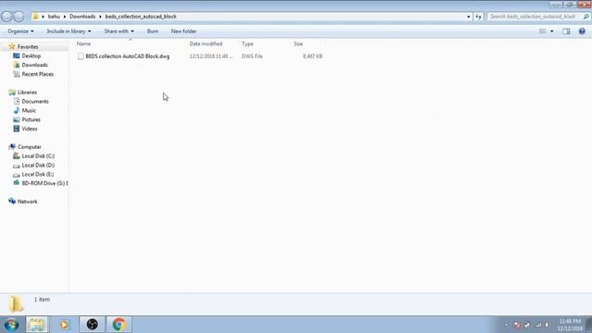This screenshot has width=592, height=333.
Task: Open the Music library
Action: [29, 110]
